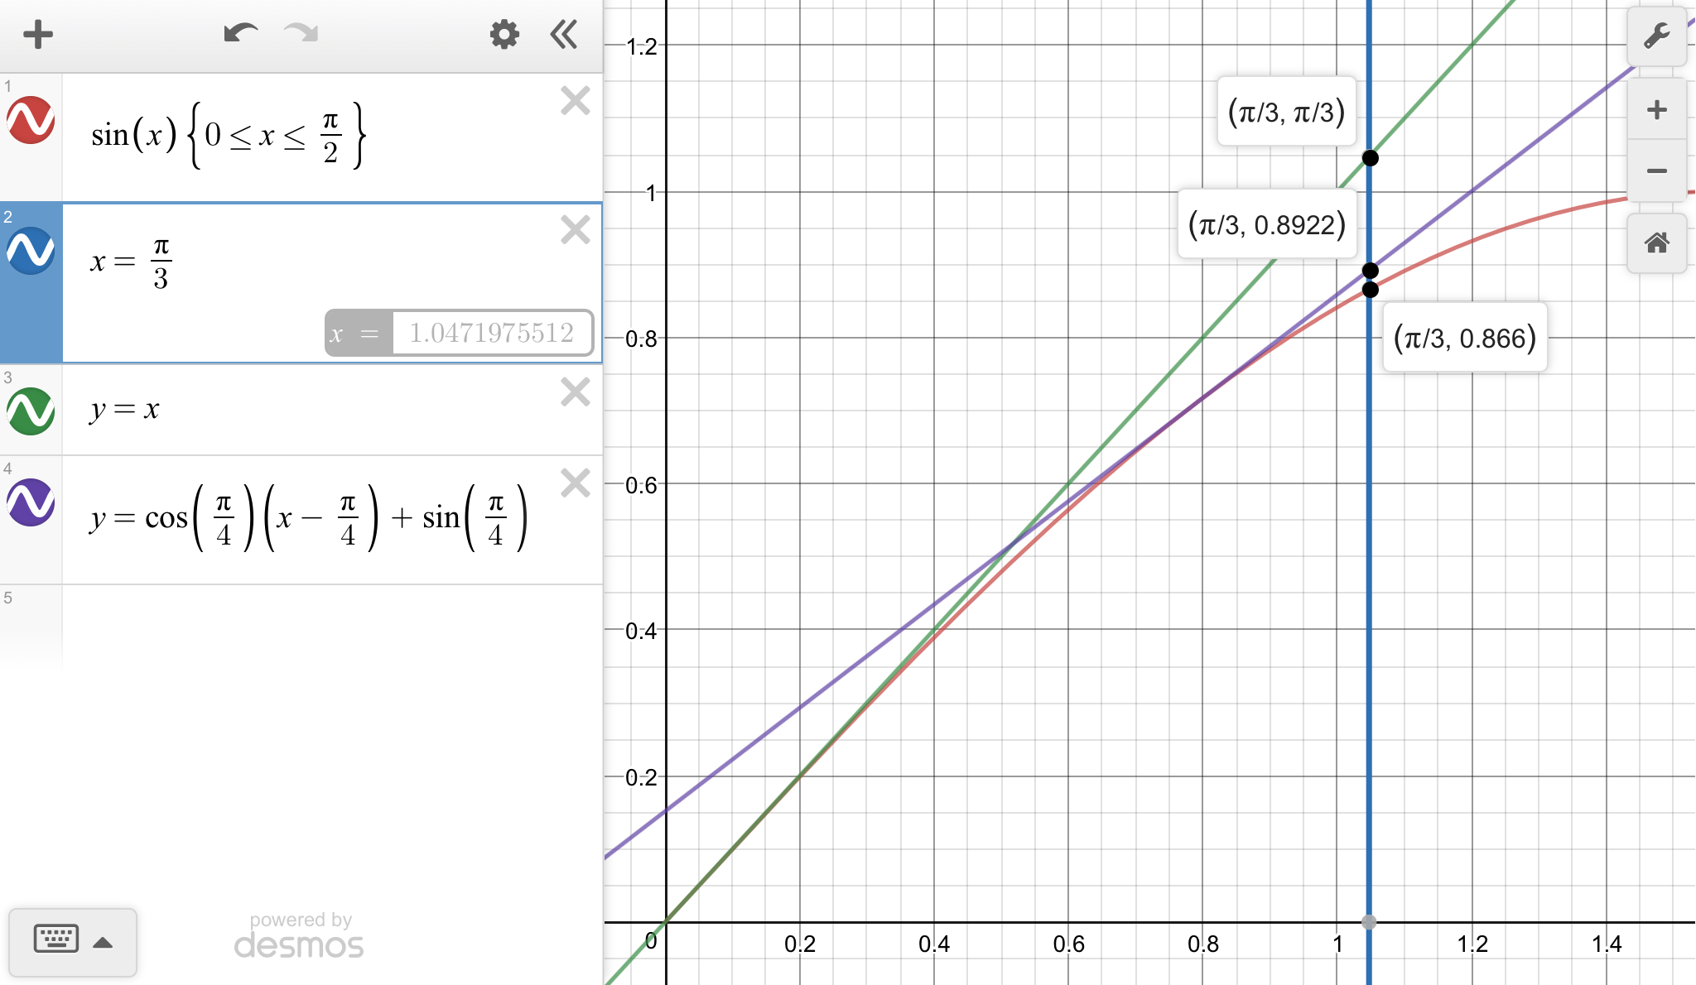Delete the y=x expression
1696x985 pixels.
click(575, 392)
